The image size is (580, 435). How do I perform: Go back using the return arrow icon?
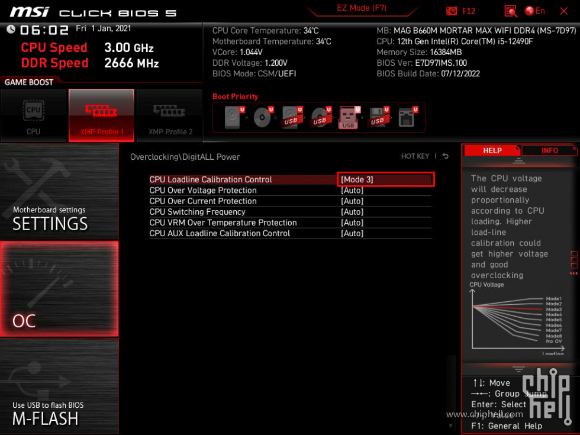(x=446, y=156)
